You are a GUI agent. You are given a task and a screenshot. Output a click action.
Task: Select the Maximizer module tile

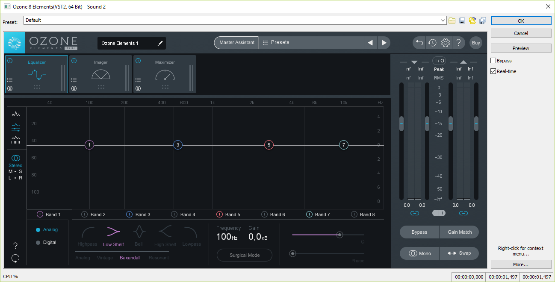coord(165,74)
